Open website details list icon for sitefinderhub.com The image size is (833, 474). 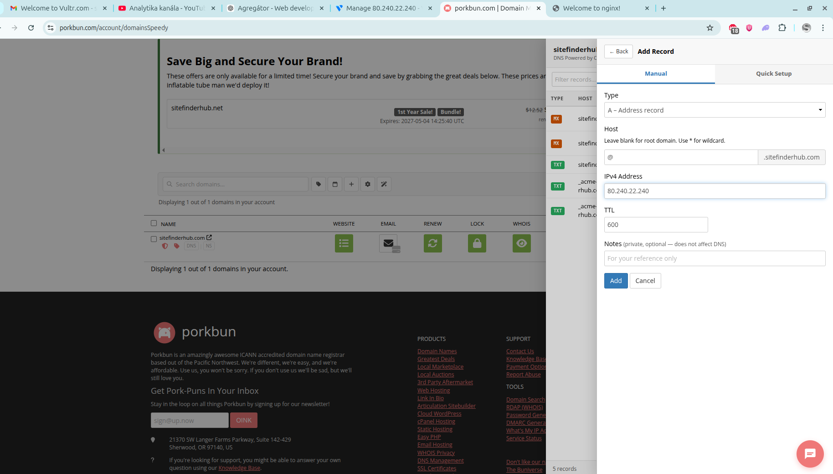(344, 243)
